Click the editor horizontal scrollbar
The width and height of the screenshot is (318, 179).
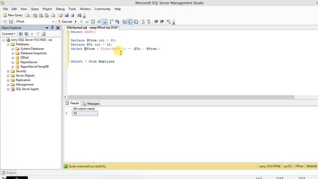coord(181,97)
